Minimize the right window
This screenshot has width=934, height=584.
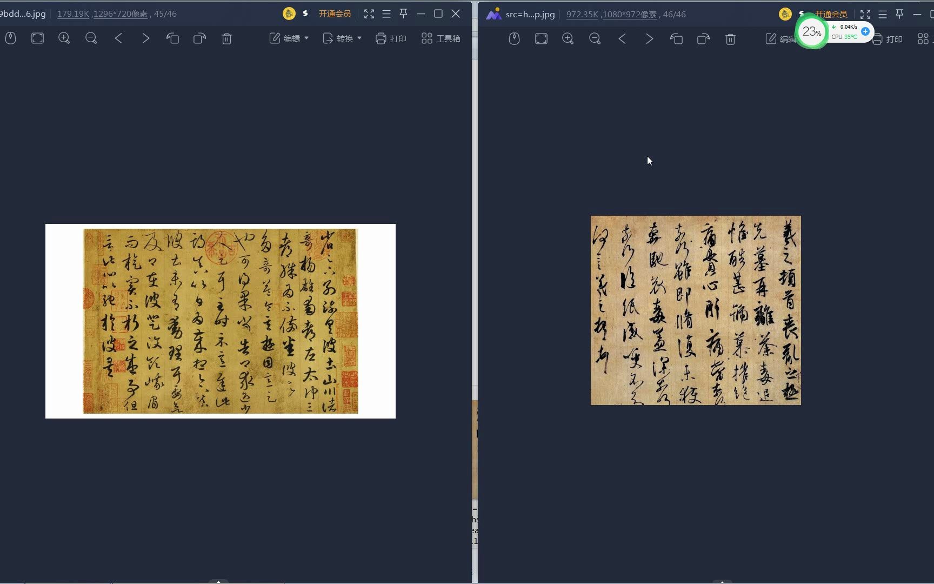(917, 15)
